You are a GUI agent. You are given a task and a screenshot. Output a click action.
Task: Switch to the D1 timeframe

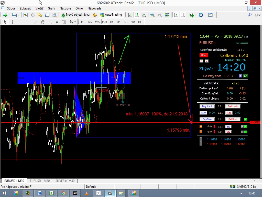tap(126, 22)
